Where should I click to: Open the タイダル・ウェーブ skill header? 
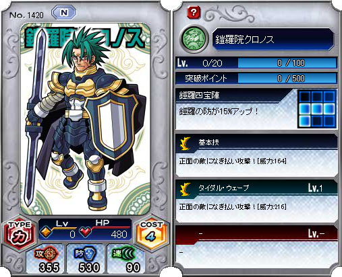(x=256, y=188)
